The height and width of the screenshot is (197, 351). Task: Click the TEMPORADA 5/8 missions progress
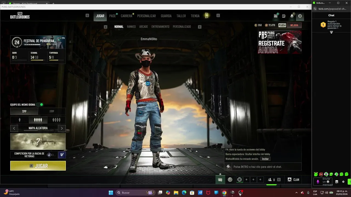[56, 56]
